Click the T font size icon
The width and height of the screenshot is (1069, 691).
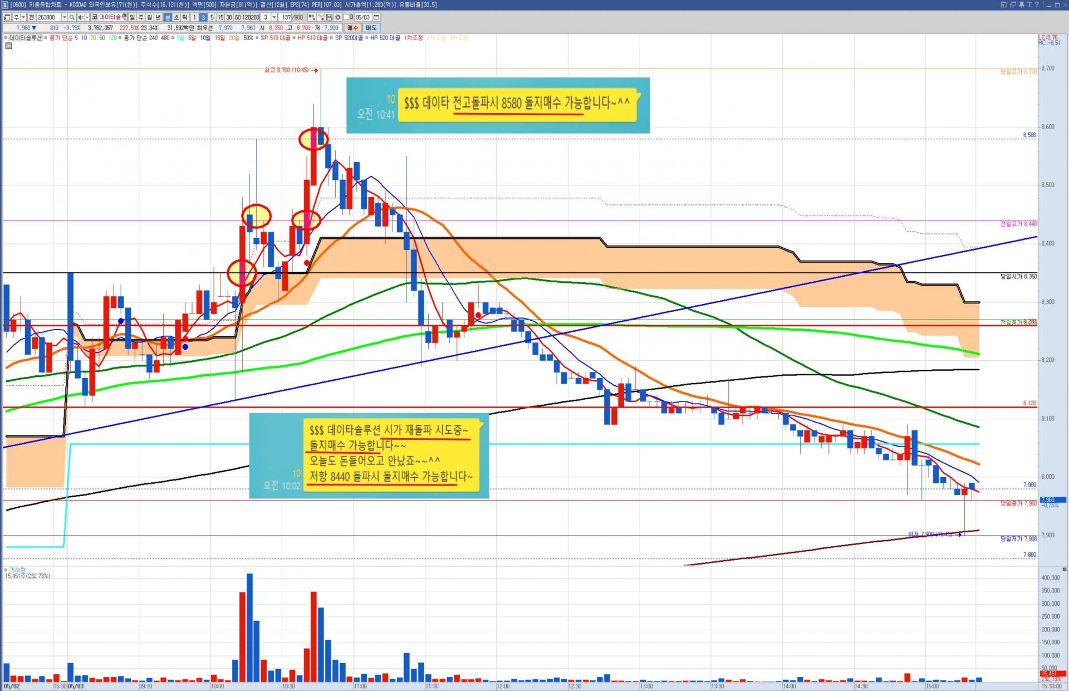pyautogui.click(x=1029, y=4)
